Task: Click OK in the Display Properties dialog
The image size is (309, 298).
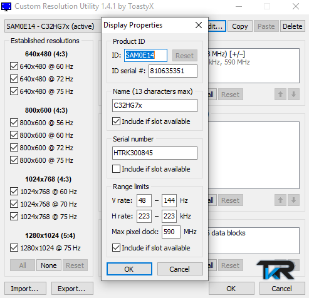Action: coord(129,269)
